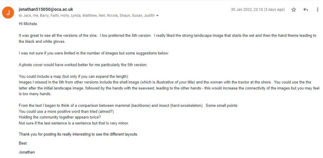
Task: Click the reply arrow icon
Action: (306, 10)
